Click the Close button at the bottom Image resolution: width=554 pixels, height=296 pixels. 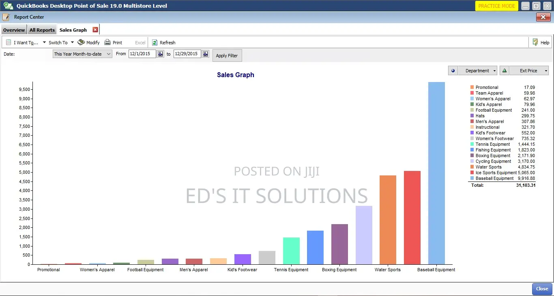click(542, 289)
